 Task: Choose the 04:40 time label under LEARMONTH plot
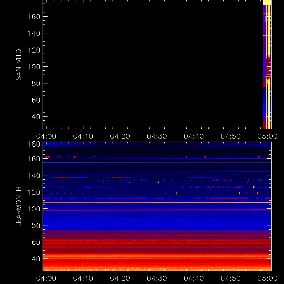click(x=194, y=278)
